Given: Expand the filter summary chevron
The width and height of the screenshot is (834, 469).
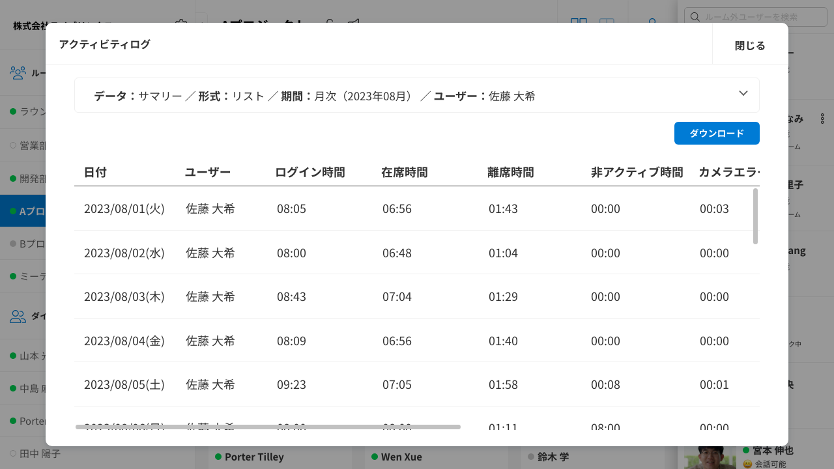Looking at the screenshot, I should [743, 93].
